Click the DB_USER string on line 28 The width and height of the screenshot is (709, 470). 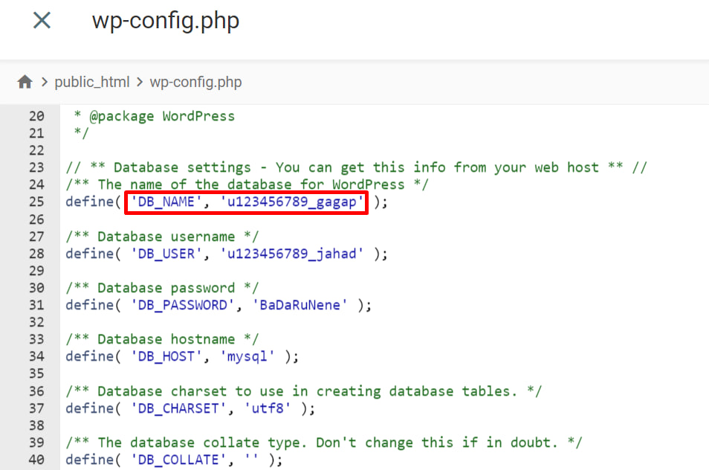165,254
